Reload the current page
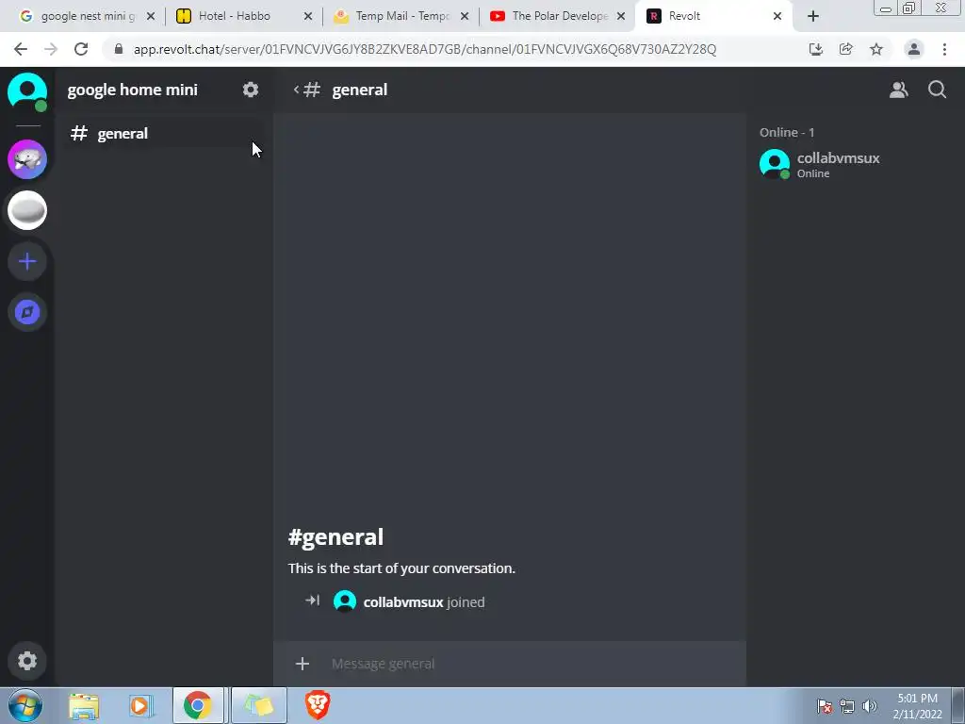 coord(81,49)
